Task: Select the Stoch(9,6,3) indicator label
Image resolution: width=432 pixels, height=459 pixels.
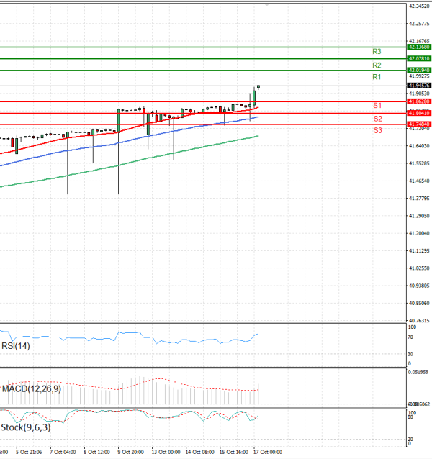Action: pyautogui.click(x=25, y=427)
